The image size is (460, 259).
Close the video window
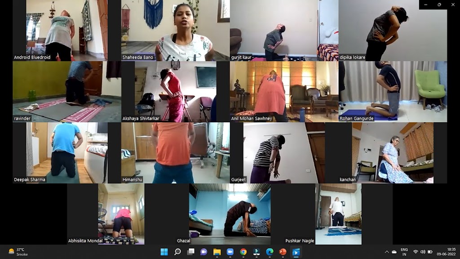click(453, 4)
